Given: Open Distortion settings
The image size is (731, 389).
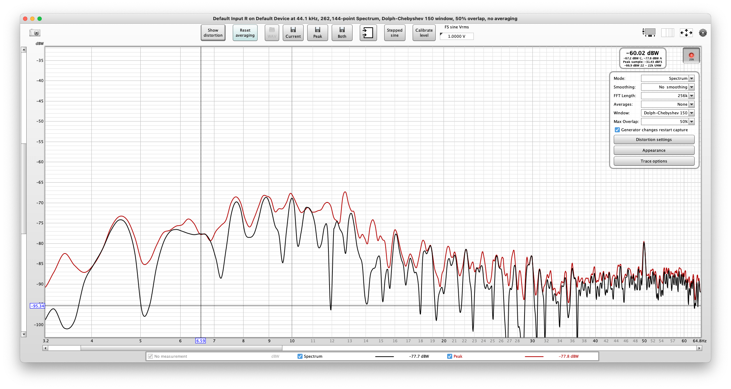Looking at the screenshot, I should (654, 139).
